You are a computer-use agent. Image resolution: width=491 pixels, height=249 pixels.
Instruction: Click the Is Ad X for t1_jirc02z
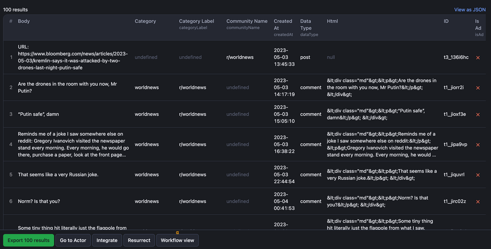click(478, 201)
